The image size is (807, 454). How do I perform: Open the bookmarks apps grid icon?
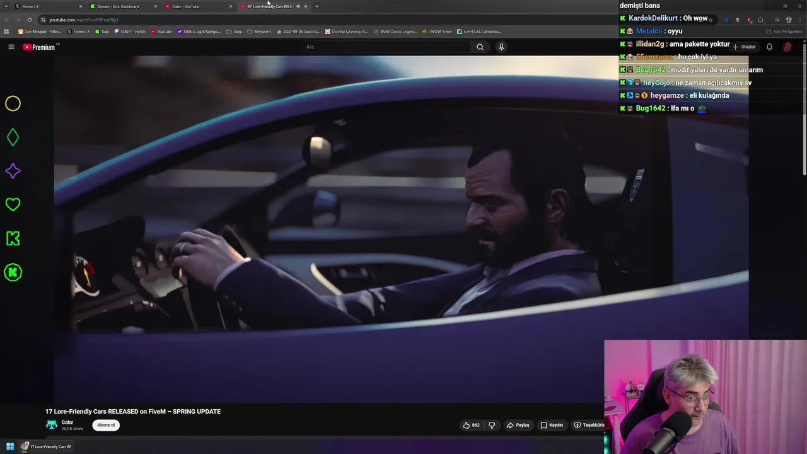(x=6, y=32)
